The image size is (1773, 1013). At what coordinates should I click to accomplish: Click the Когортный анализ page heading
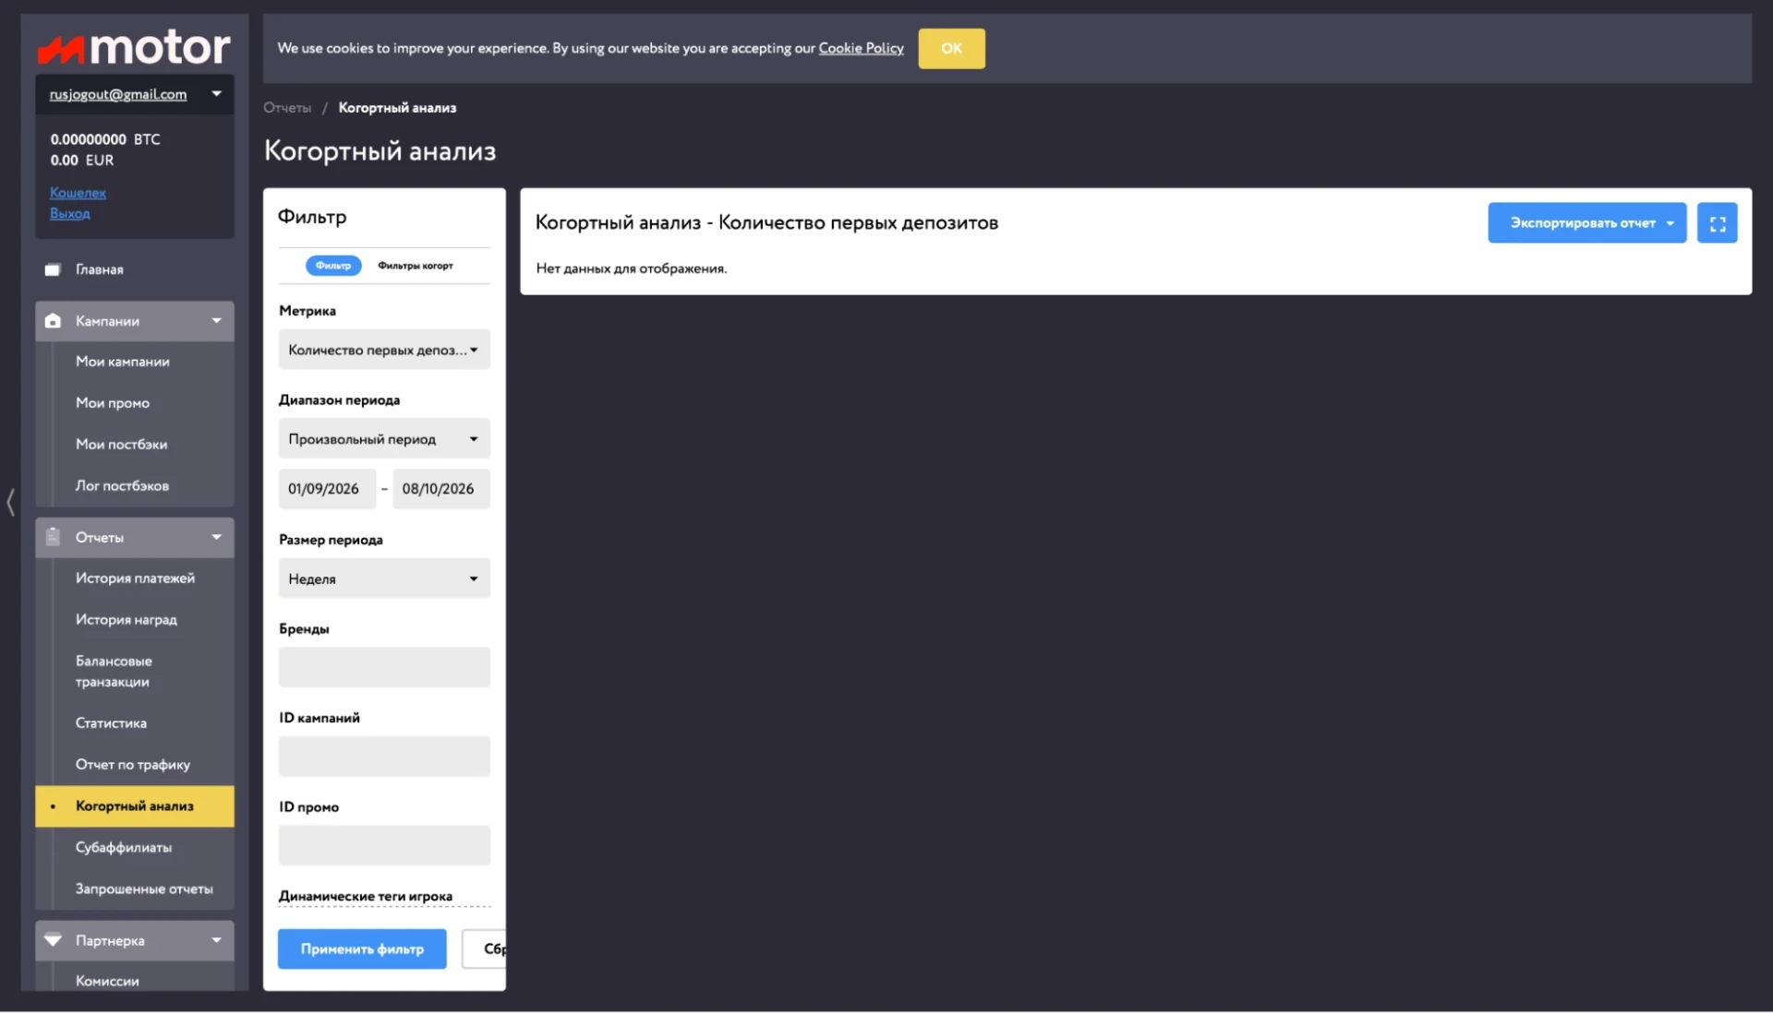(380, 151)
